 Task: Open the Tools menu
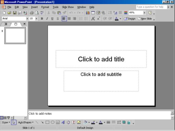coord(55,7)
